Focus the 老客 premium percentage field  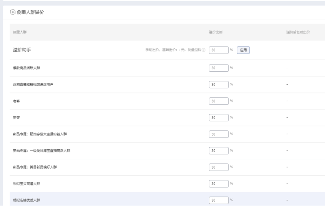click(x=218, y=101)
